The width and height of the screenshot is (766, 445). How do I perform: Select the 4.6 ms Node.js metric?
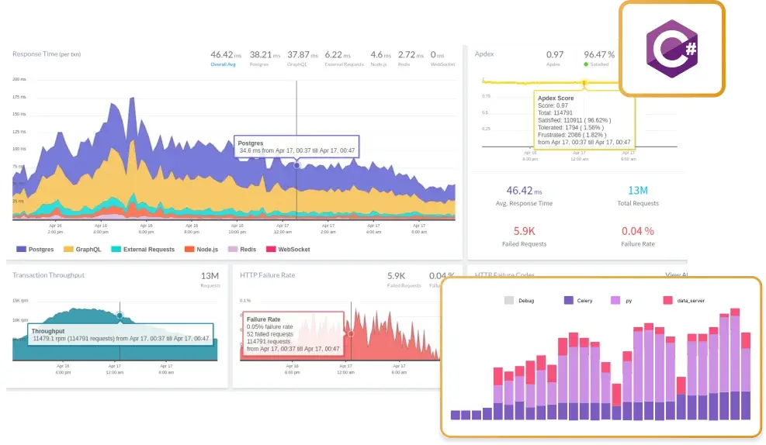point(380,57)
